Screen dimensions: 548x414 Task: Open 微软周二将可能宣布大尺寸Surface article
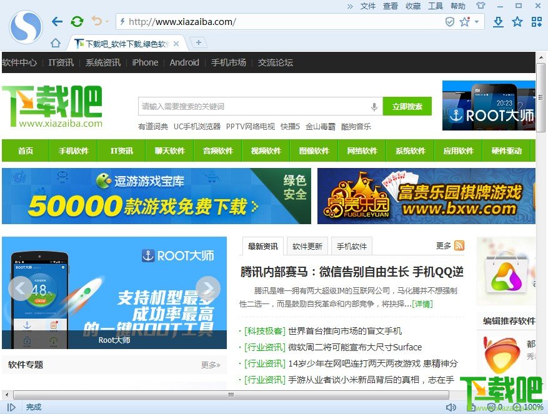(355, 347)
